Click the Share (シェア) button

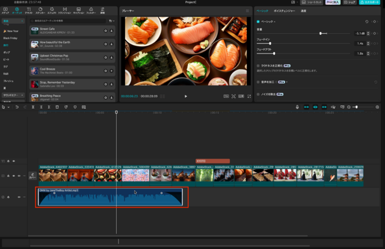pos(350,2)
